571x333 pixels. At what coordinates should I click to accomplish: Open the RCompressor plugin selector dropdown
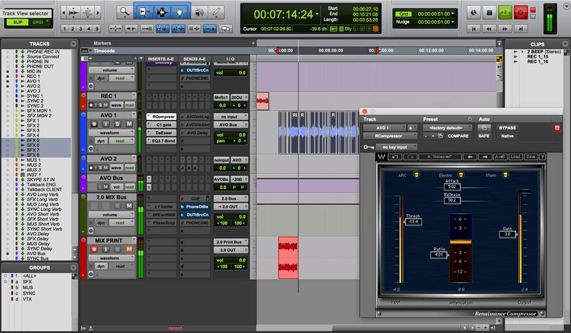tap(390, 136)
